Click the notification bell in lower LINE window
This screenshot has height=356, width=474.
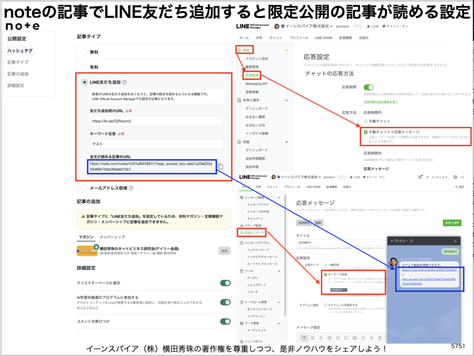coord(420,177)
